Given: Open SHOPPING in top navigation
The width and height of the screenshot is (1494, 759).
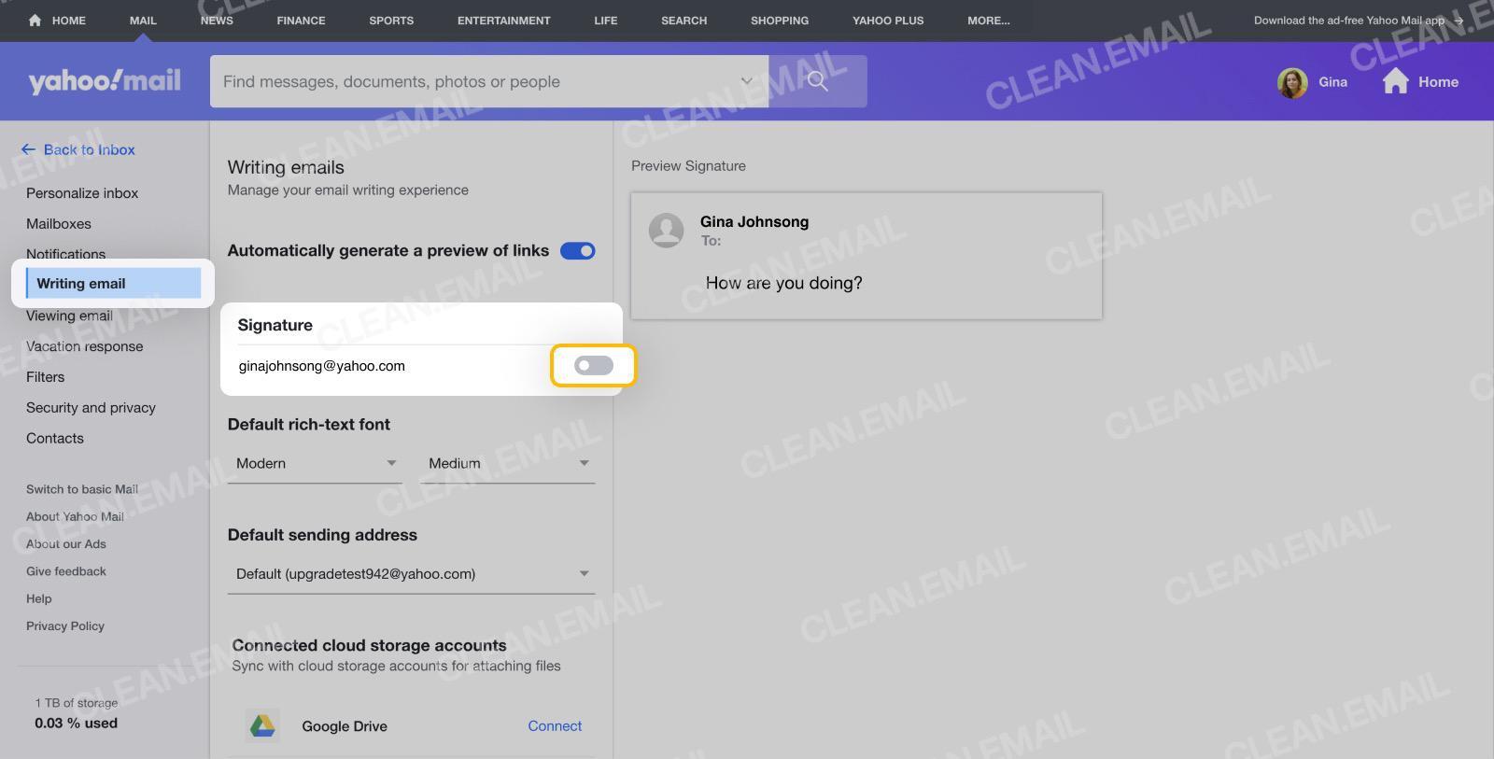Looking at the screenshot, I should (780, 21).
